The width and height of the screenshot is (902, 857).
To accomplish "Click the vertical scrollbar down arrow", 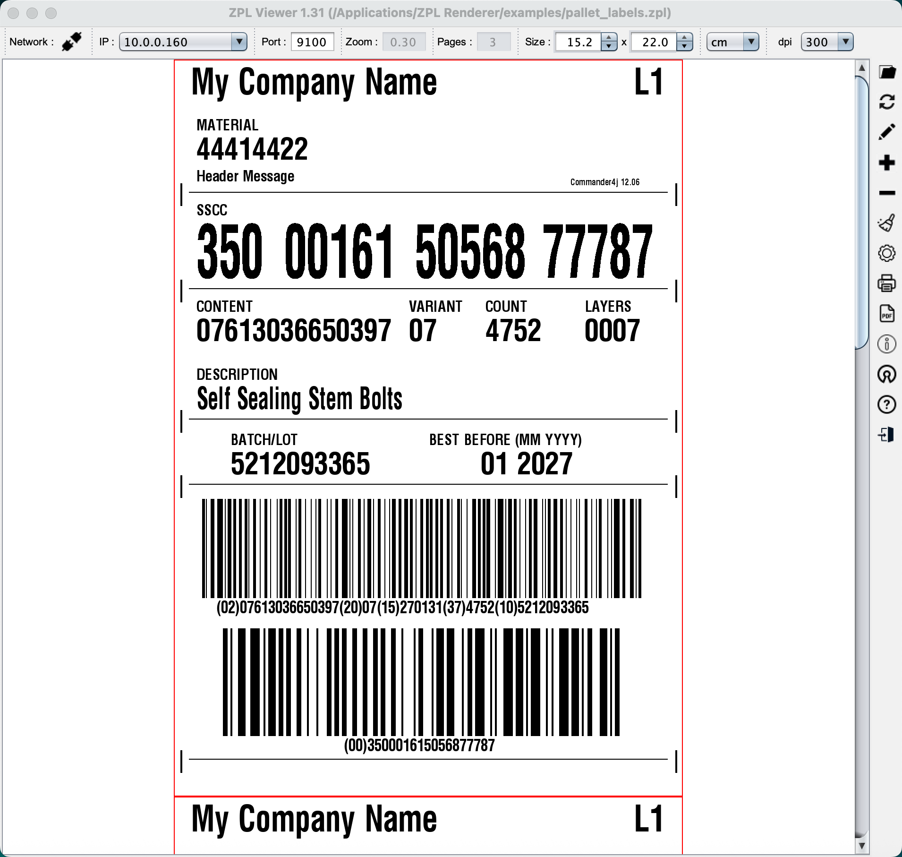I will [861, 845].
